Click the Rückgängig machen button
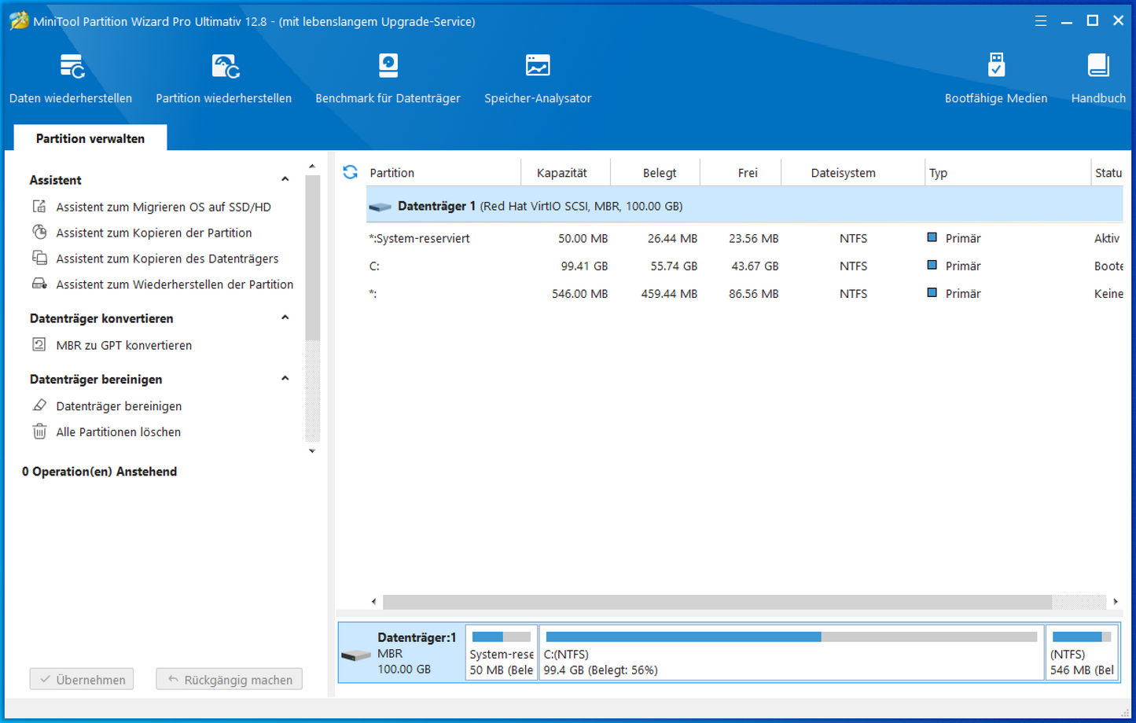 (x=229, y=680)
